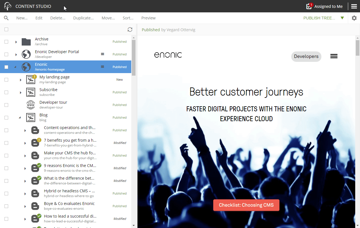Click the Hybrid or headless CMS post icon
The height and width of the screenshot is (228, 360).
(35, 193)
